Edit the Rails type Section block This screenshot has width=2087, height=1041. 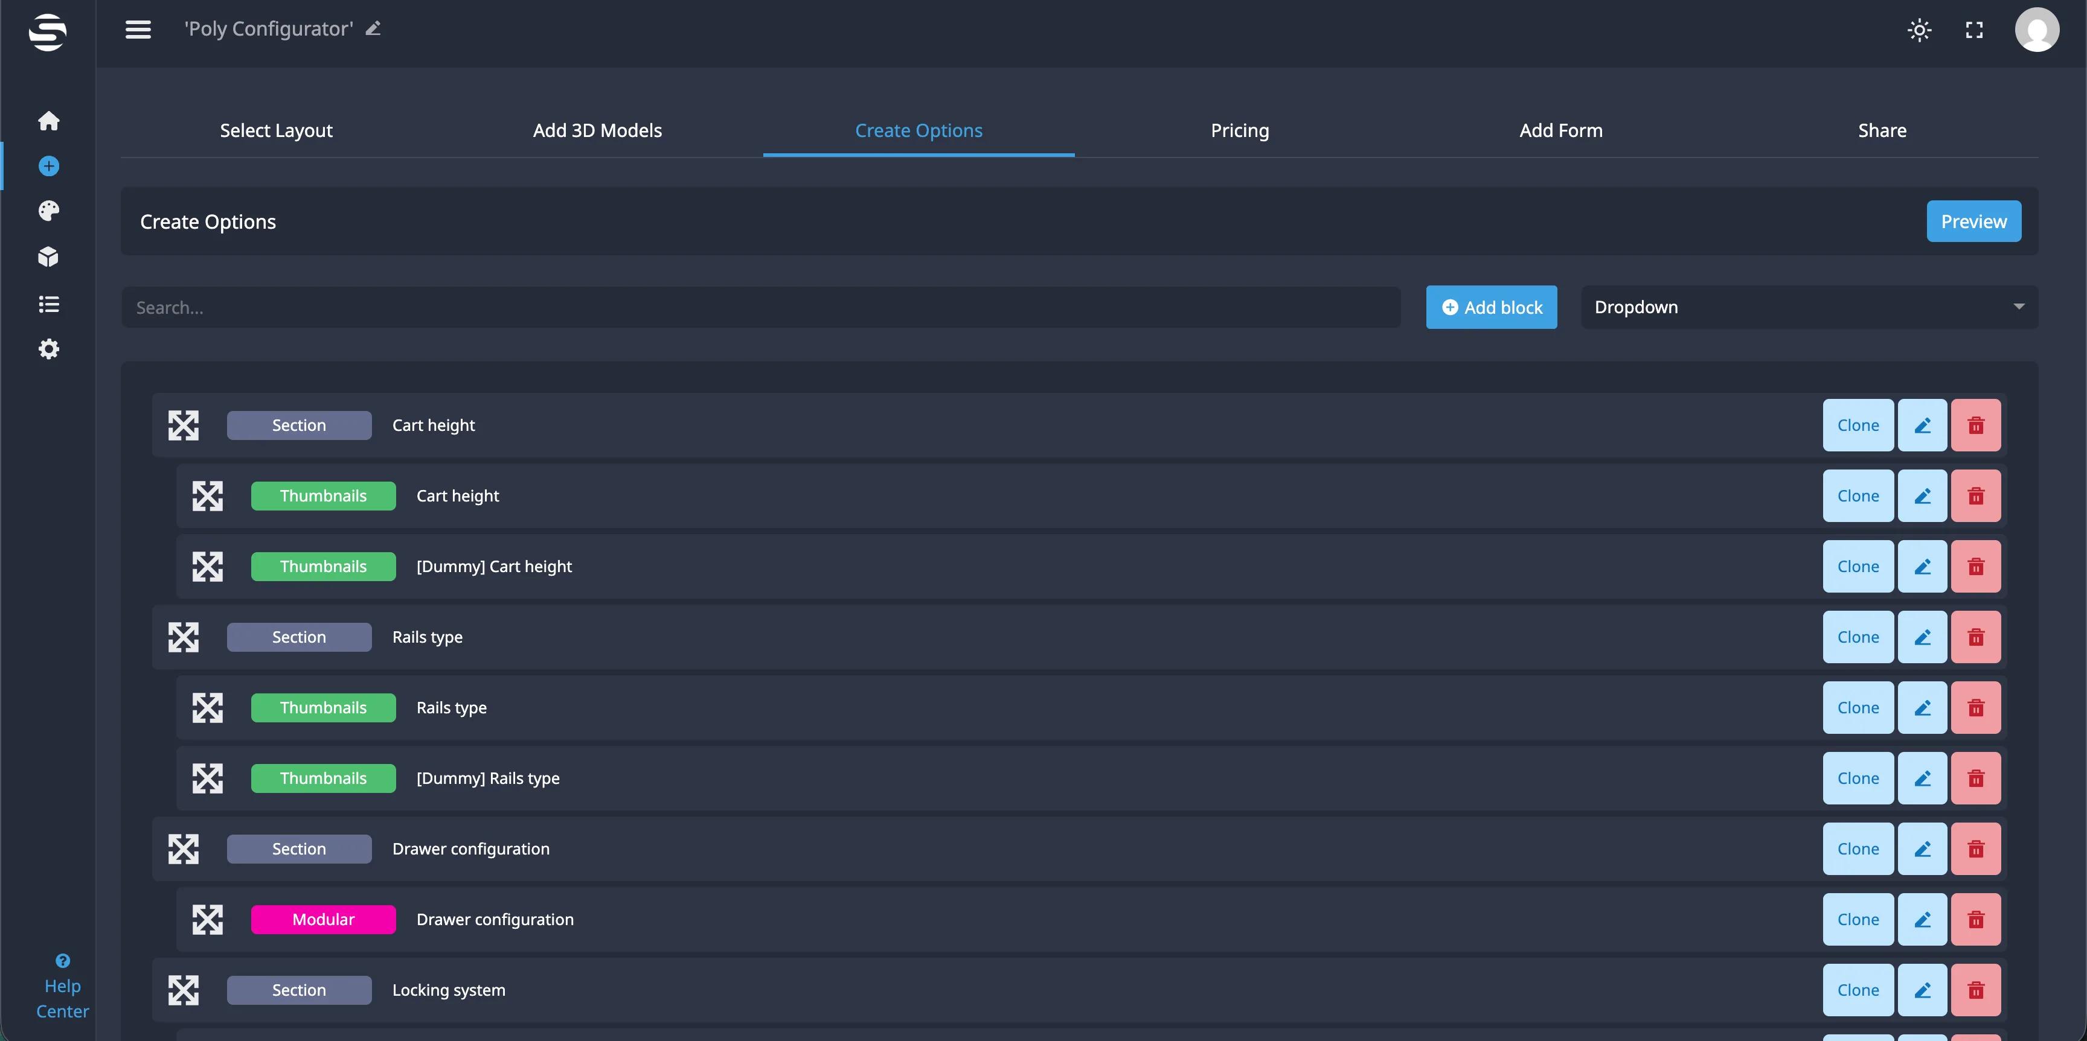(x=1922, y=637)
